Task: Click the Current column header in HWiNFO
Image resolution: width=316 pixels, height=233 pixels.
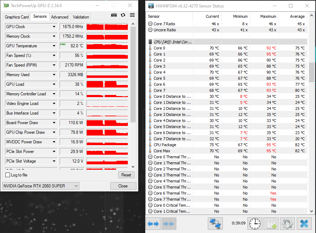Action: pyautogui.click(x=207, y=16)
